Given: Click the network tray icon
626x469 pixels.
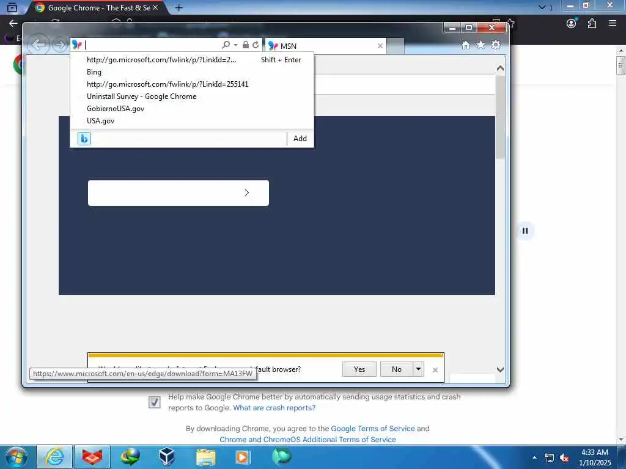Looking at the screenshot, I should point(550,458).
